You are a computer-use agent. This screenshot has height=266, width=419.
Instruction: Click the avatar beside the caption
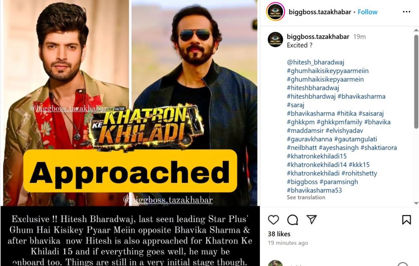(275, 40)
